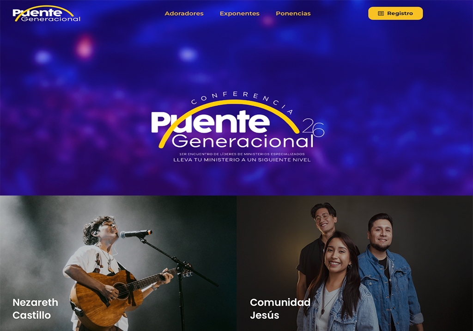Click the ticket icon inside Registro button
The image size is (473, 331).
pyautogui.click(x=381, y=13)
